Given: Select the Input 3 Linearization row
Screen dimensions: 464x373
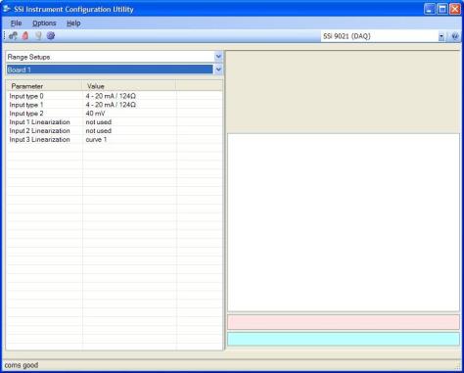Looking at the screenshot, I should coord(115,139).
